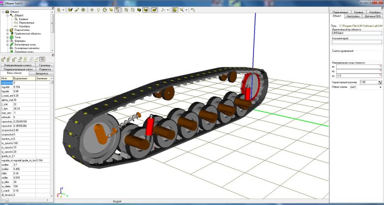Open the Подвеска tab
The height and width of the screenshot is (205, 384).
click(x=45, y=69)
